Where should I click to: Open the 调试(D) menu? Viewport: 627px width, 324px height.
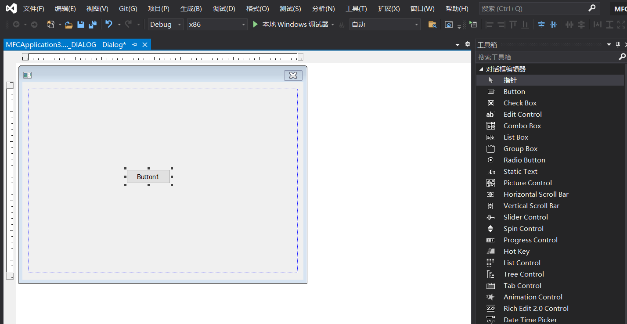pyautogui.click(x=224, y=9)
